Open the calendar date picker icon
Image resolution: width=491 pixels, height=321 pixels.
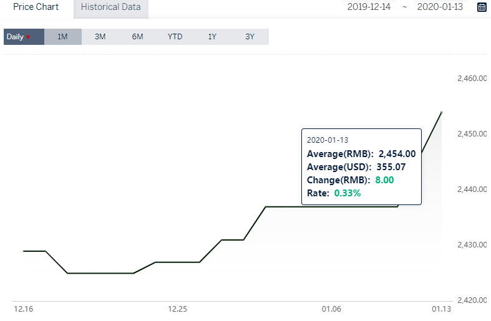(x=482, y=7)
